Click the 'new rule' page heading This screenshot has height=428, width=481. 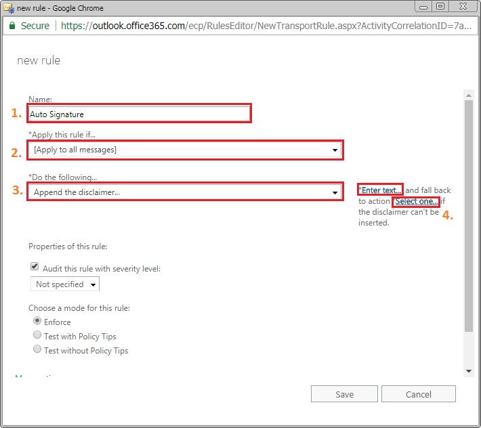pos(39,60)
